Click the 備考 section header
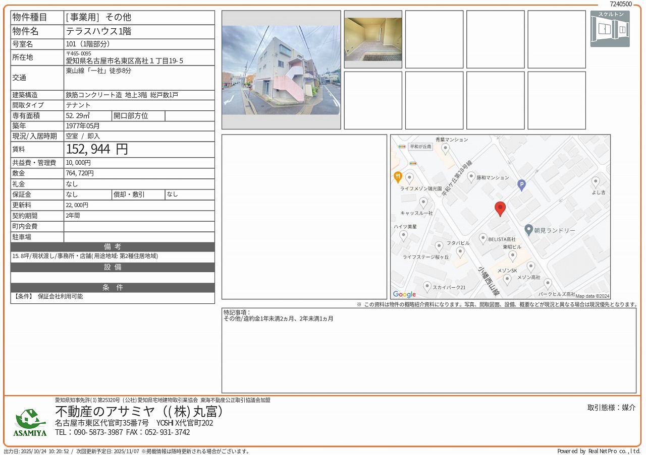Image resolution: width=646 pixels, height=455 pixels. tap(113, 247)
